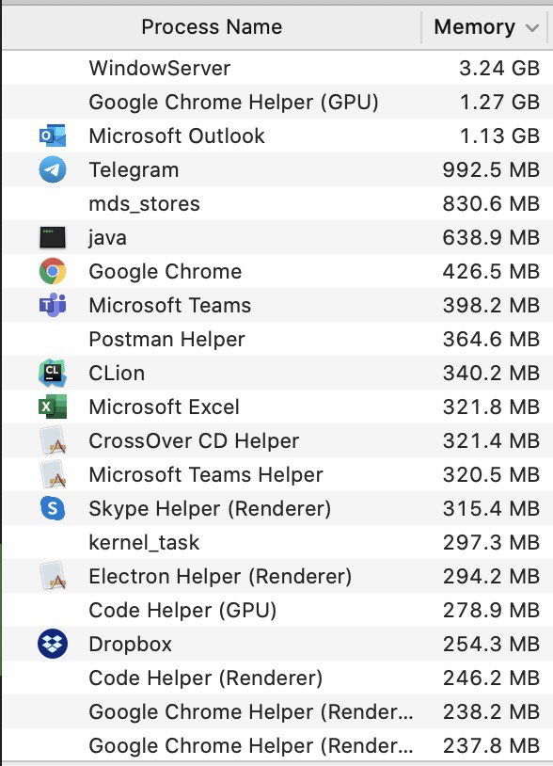Select the CLion icon

coord(53,373)
